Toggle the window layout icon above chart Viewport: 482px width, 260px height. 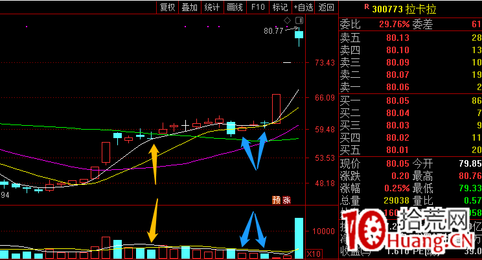pos(299,21)
